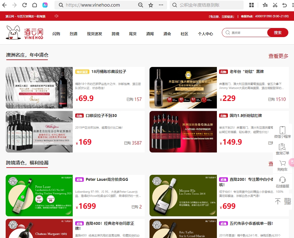The width and height of the screenshot is (294, 238).
Task: Click the search field with 黑皮诺 placeholder
Action: 246,33
